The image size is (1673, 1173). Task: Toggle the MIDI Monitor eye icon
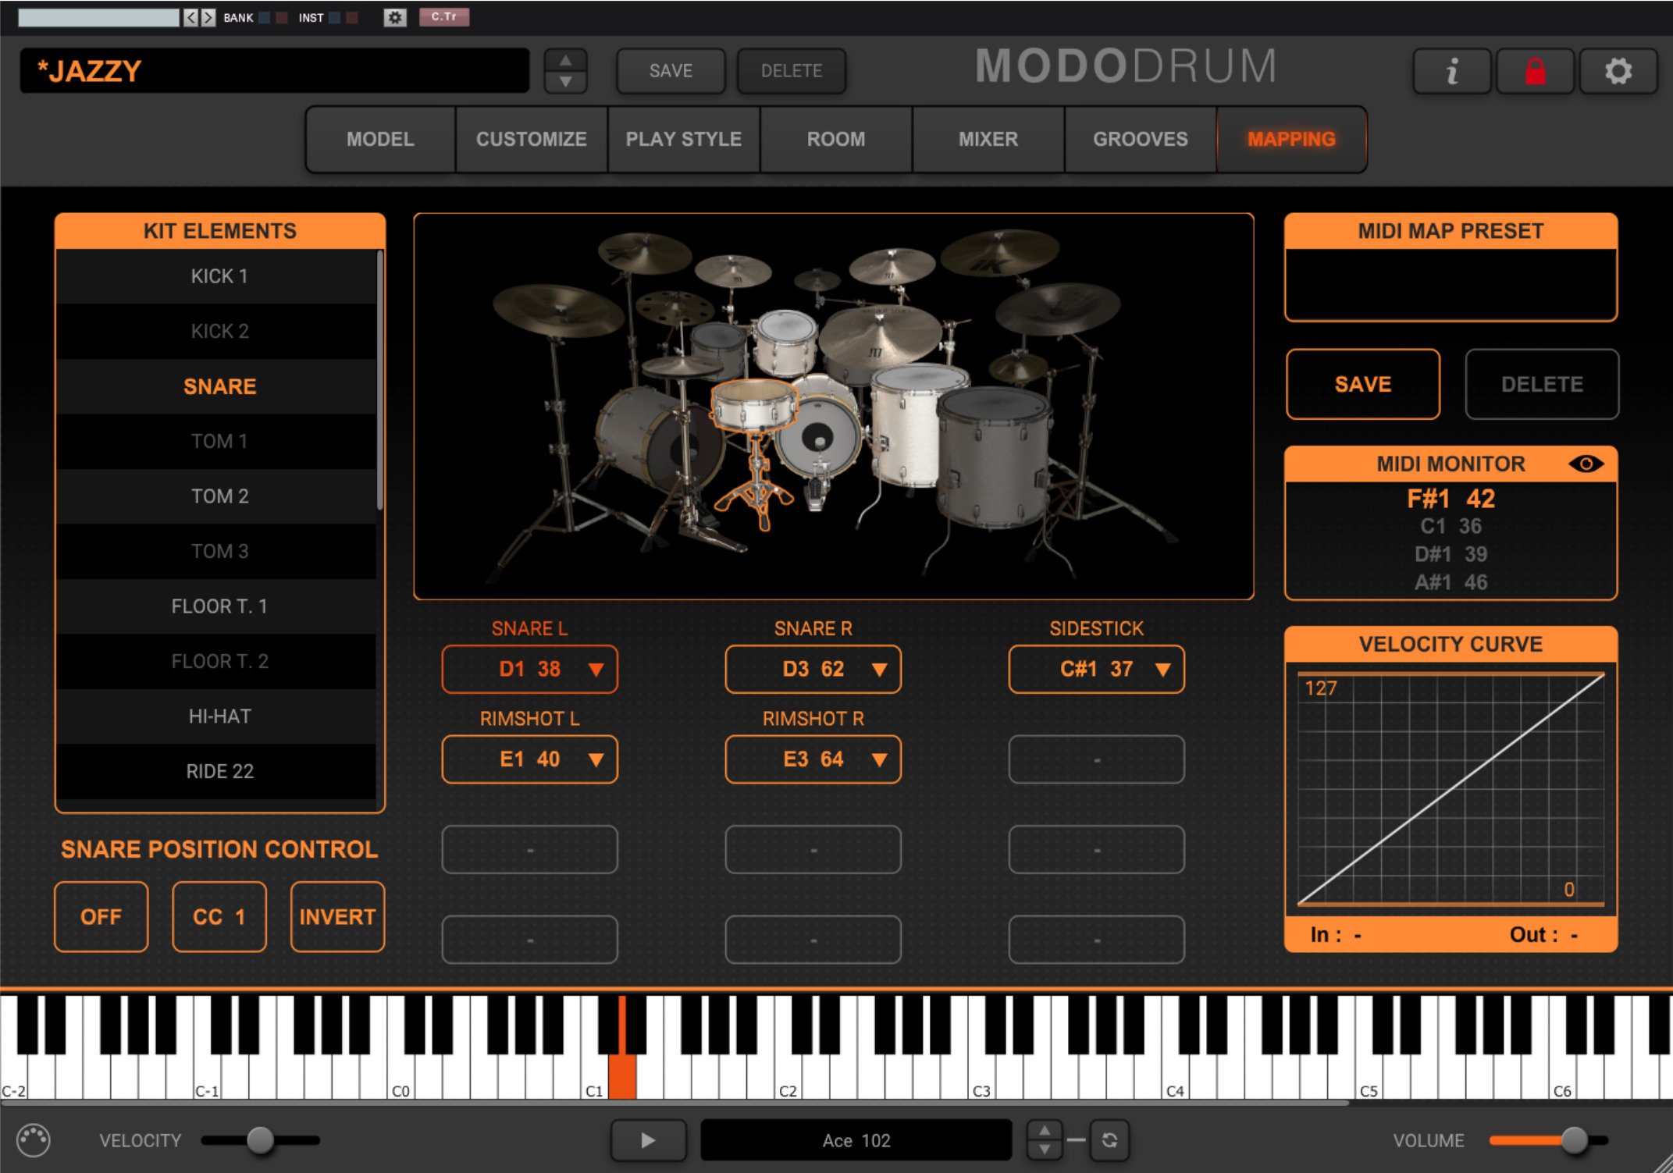pos(1586,464)
